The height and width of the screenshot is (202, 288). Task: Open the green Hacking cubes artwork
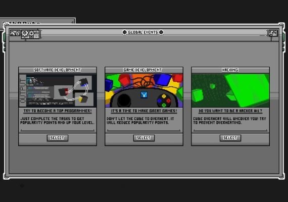(x=230, y=90)
